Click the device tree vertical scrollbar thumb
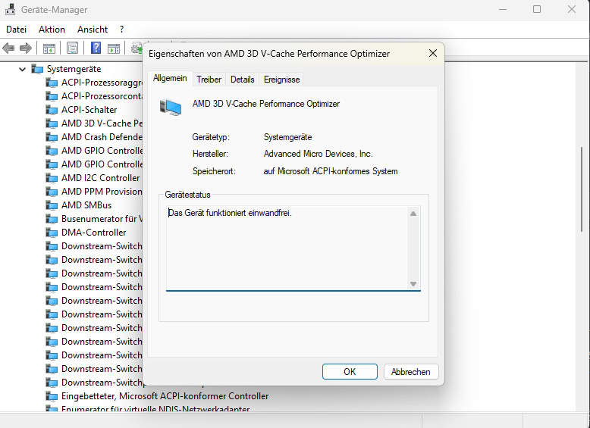Screen dimensions: 590x428 point(582,189)
